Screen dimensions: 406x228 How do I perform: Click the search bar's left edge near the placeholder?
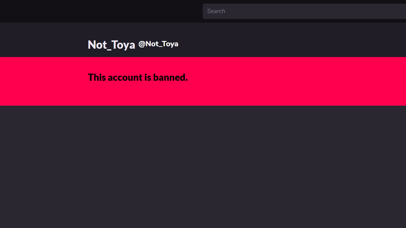[x=205, y=11]
